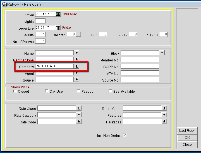This screenshot has height=153, width=201.
Task: Expand the Room Class dropdown
Action: 164,108
